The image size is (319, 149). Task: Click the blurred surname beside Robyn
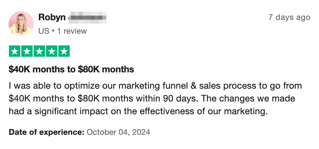tap(87, 17)
